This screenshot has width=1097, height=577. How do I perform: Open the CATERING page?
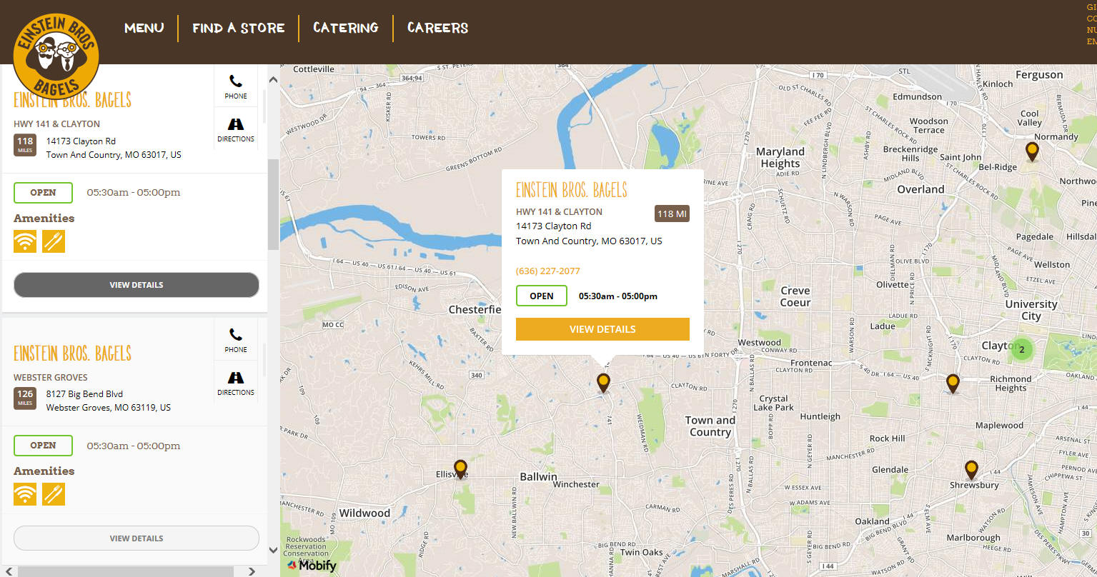pyautogui.click(x=346, y=28)
